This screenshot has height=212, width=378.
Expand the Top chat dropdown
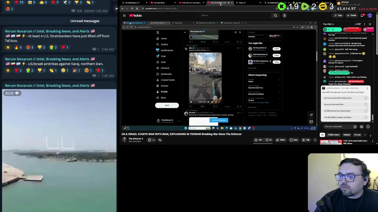pyautogui.click(x=328, y=24)
